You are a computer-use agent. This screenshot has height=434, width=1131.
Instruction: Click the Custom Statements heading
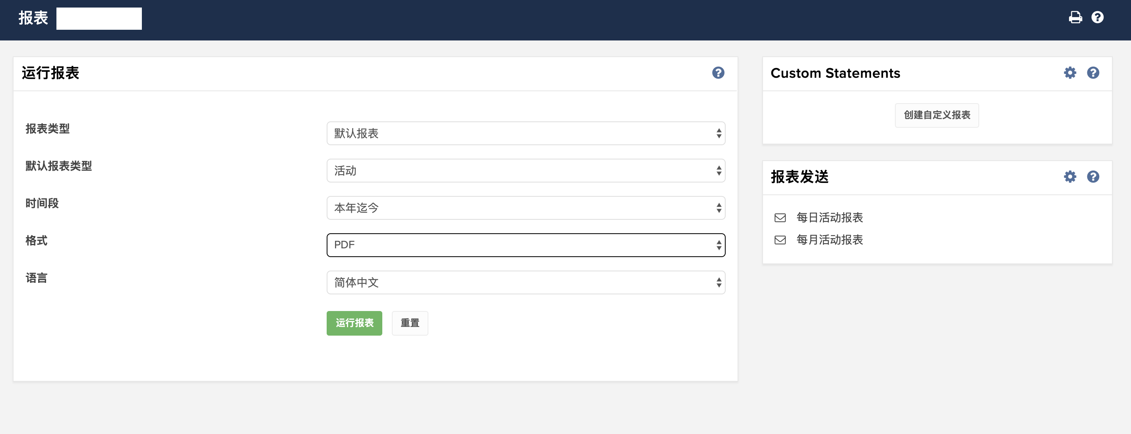tap(835, 73)
